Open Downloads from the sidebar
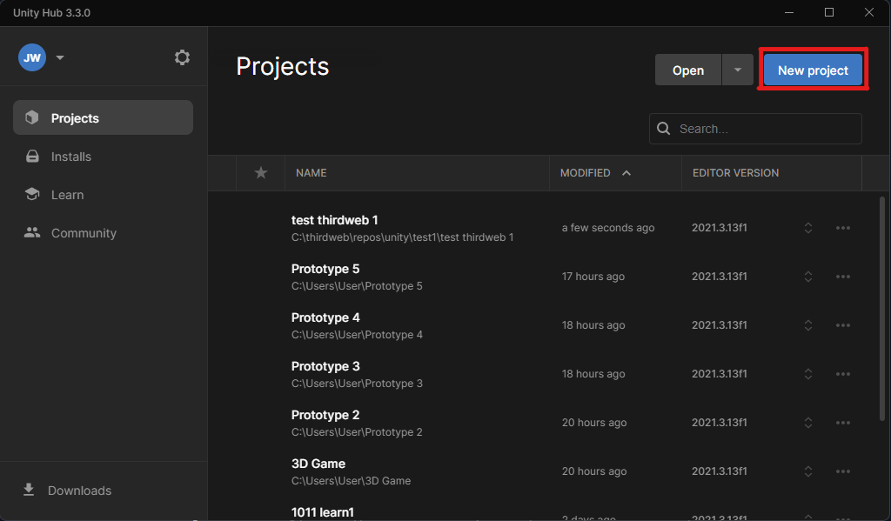 [77, 491]
